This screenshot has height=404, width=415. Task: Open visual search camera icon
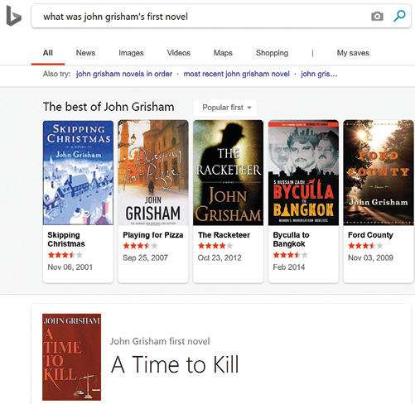(x=377, y=17)
